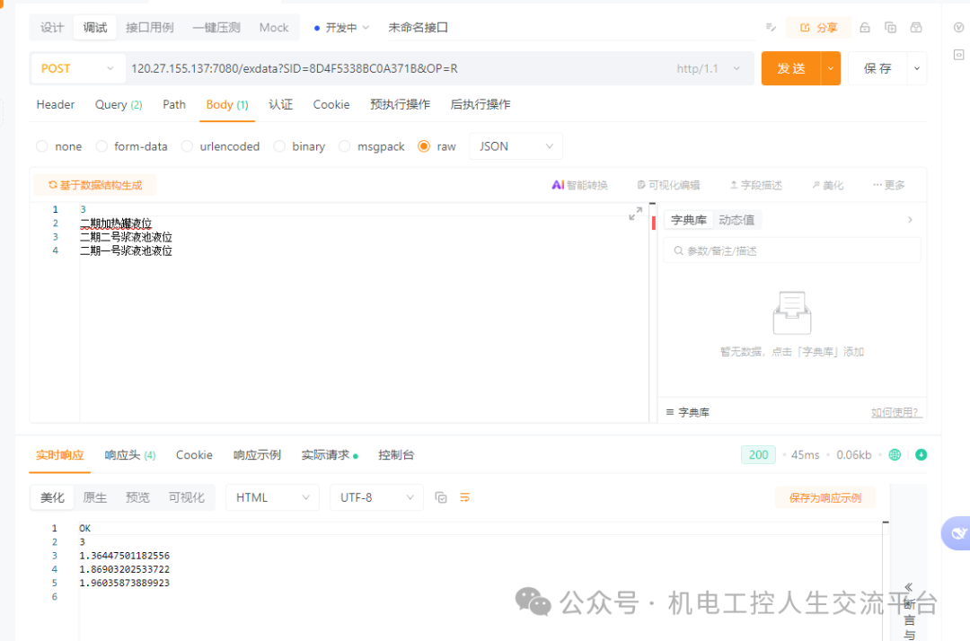Click the lock icon beside Share
The image size is (970, 641).
[x=865, y=27]
